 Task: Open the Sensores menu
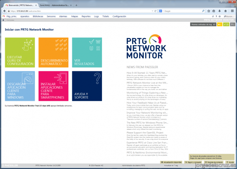click(x=51, y=16)
